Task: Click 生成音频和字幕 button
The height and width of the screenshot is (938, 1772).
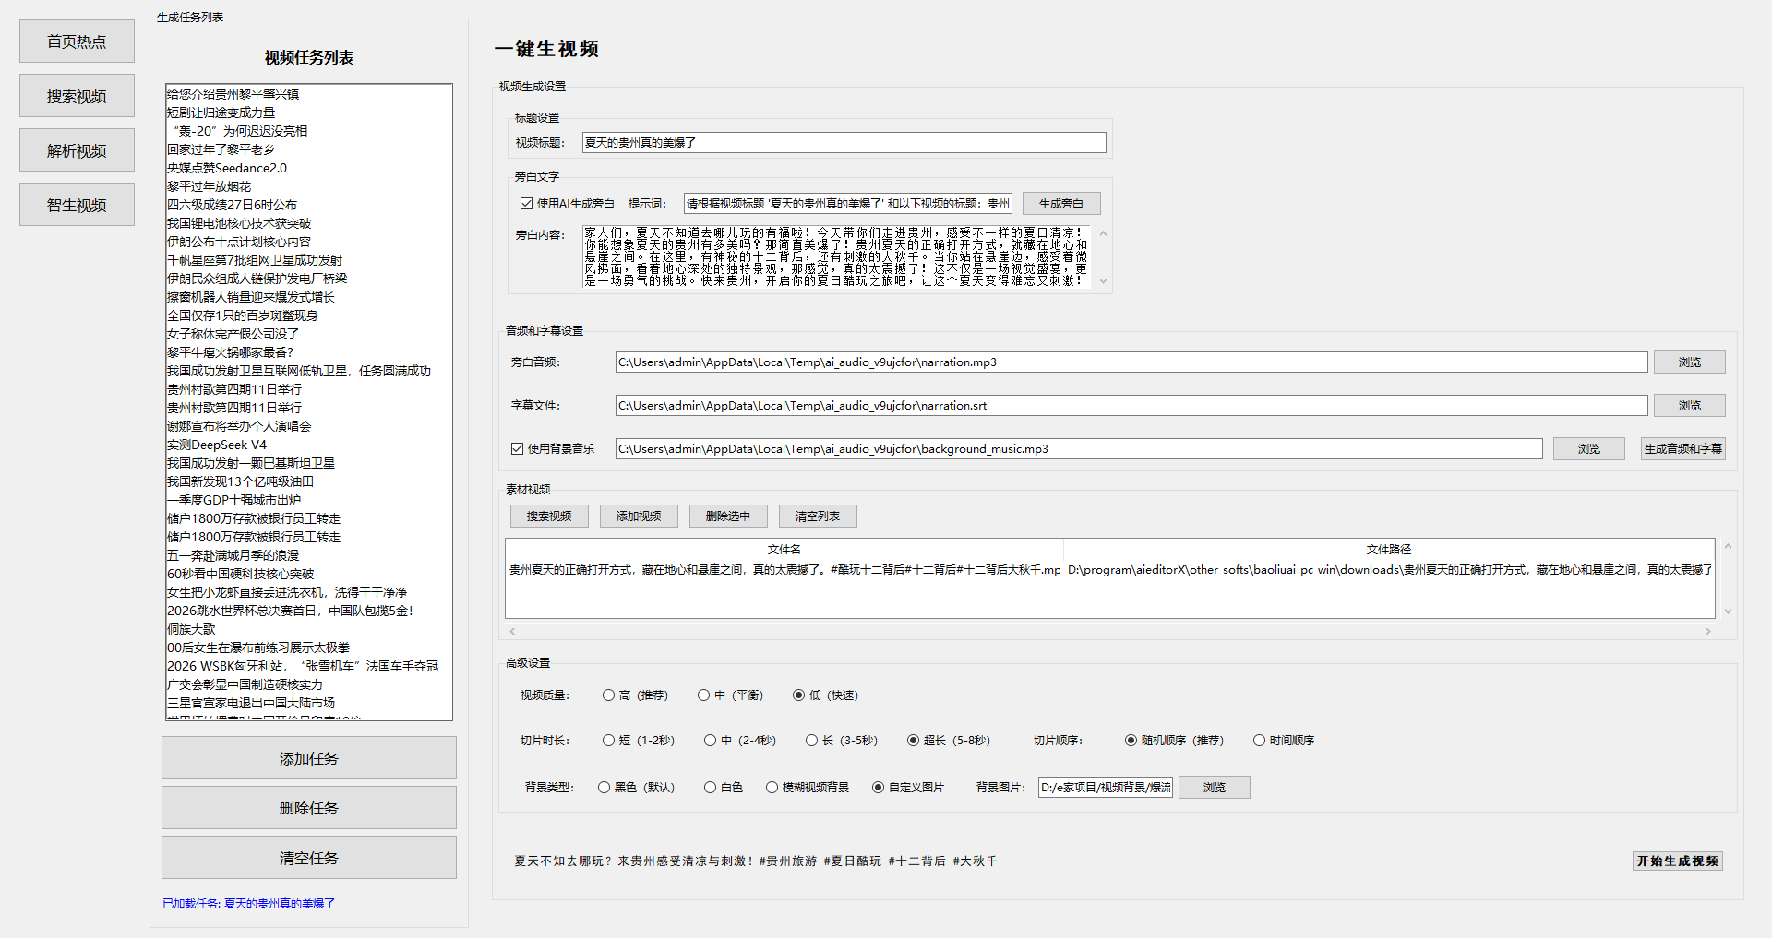Action: point(1682,448)
